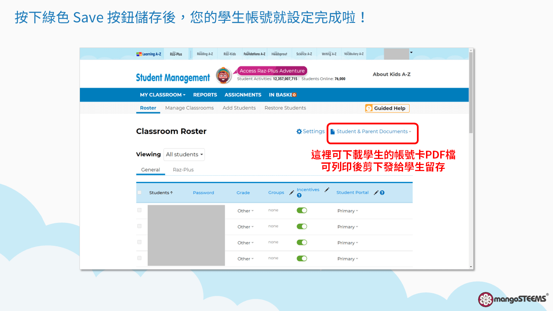Click the Learning A-Z logo
The height and width of the screenshot is (311, 553).
click(x=149, y=54)
